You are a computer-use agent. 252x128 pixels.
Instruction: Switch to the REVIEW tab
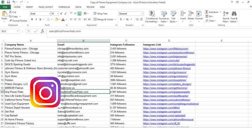[90, 7]
